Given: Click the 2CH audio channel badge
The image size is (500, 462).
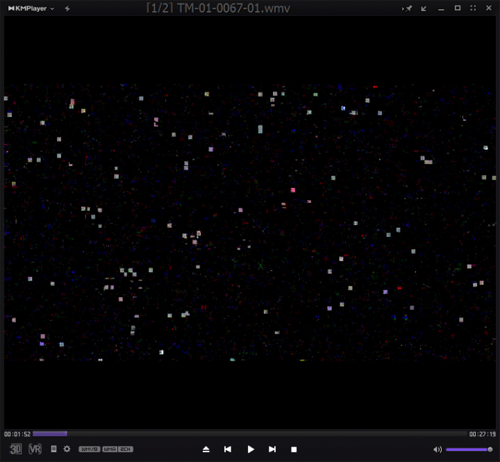Looking at the screenshot, I should coord(126,449).
